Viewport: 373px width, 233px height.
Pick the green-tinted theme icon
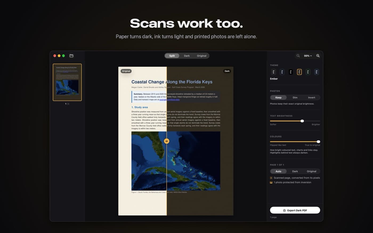[x=308, y=72]
